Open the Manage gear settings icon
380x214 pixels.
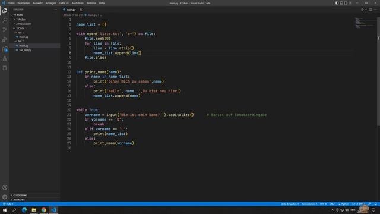tap(5, 197)
